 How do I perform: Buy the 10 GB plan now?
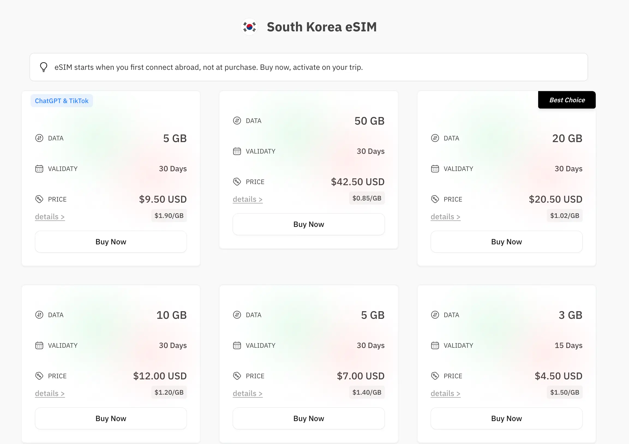(x=111, y=418)
